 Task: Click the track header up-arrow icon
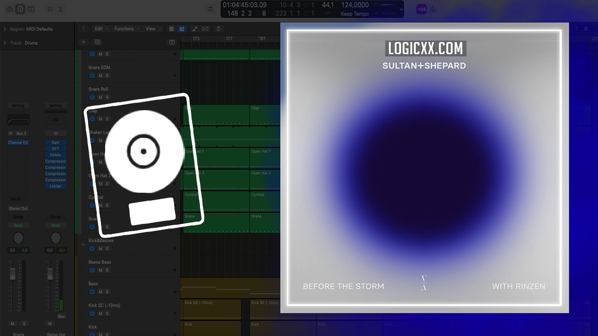click(x=84, y=29)
